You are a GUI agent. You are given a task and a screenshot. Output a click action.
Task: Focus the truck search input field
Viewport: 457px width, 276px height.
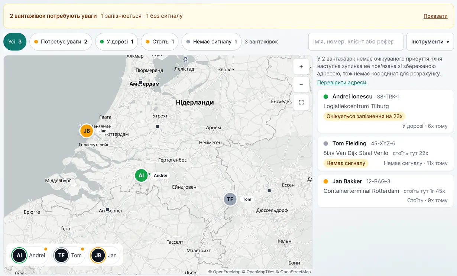click(x=356, y=42)
